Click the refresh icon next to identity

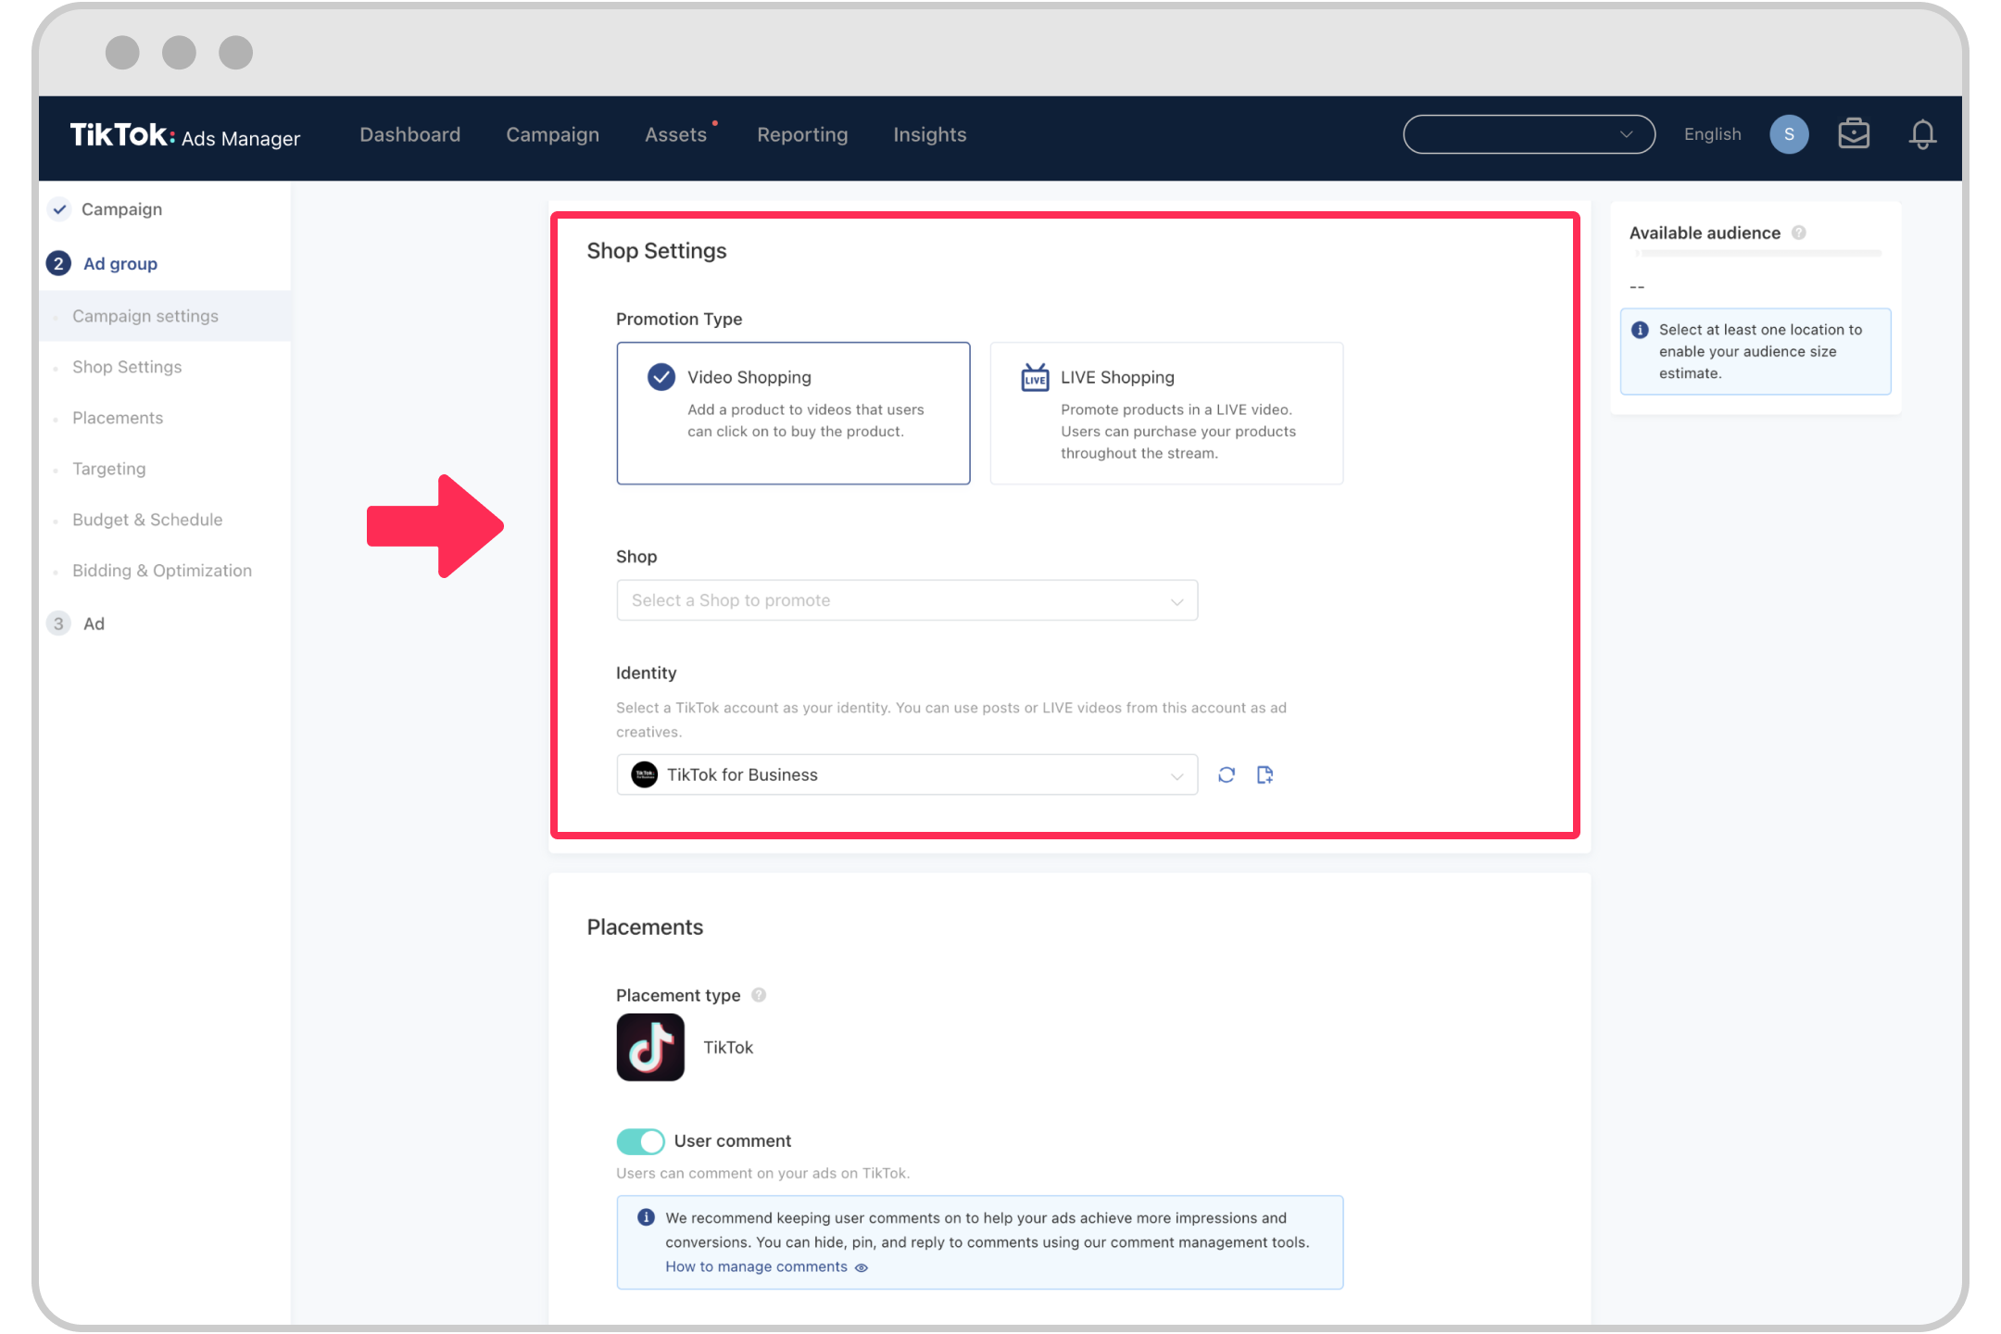(1227, 774)
